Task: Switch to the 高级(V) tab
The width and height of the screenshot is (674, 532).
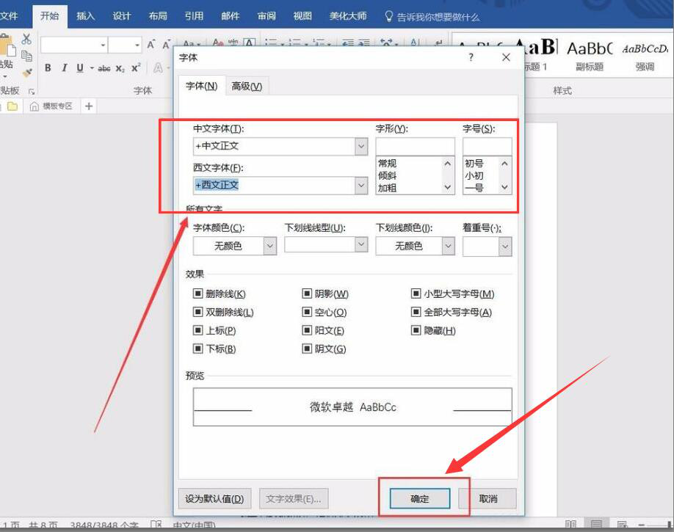Action: click(x=246, y=87)
